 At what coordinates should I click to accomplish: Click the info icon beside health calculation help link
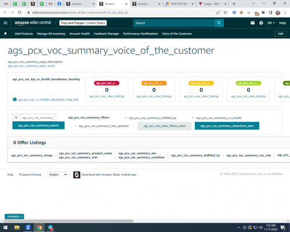pyautogui.click(x=14, y=99)
